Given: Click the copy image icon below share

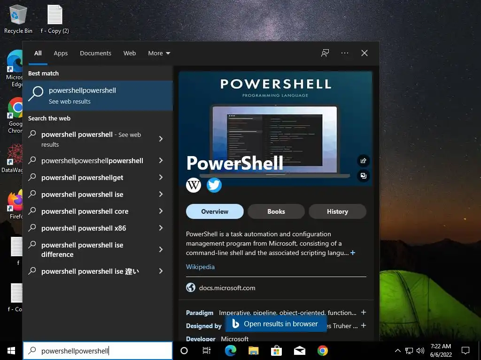Looking at the screenshot, I should pyautogui.click(x=364, y=176).
